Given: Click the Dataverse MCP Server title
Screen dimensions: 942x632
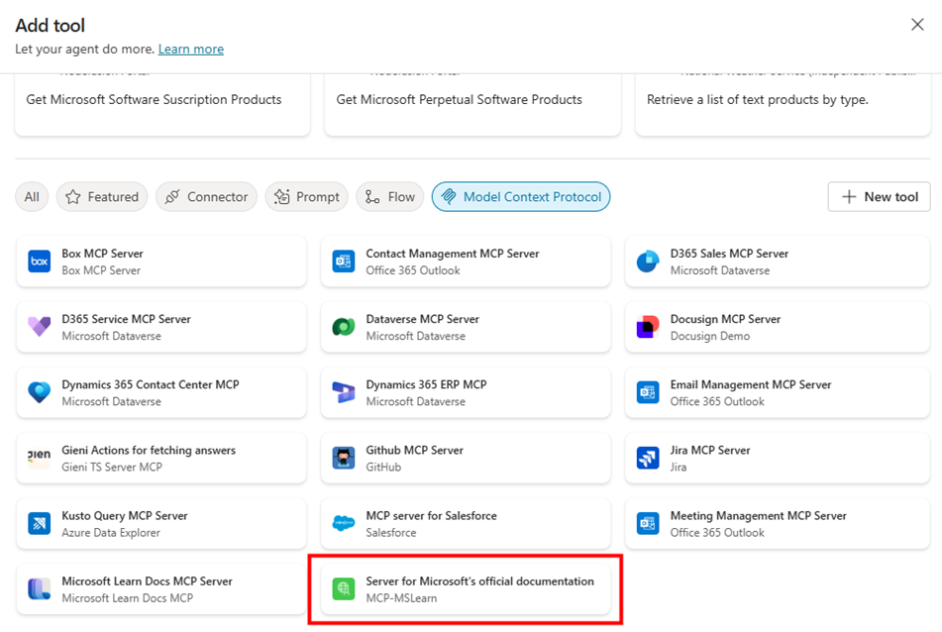Looking at the screenshot, I should [x=423, y=319].
